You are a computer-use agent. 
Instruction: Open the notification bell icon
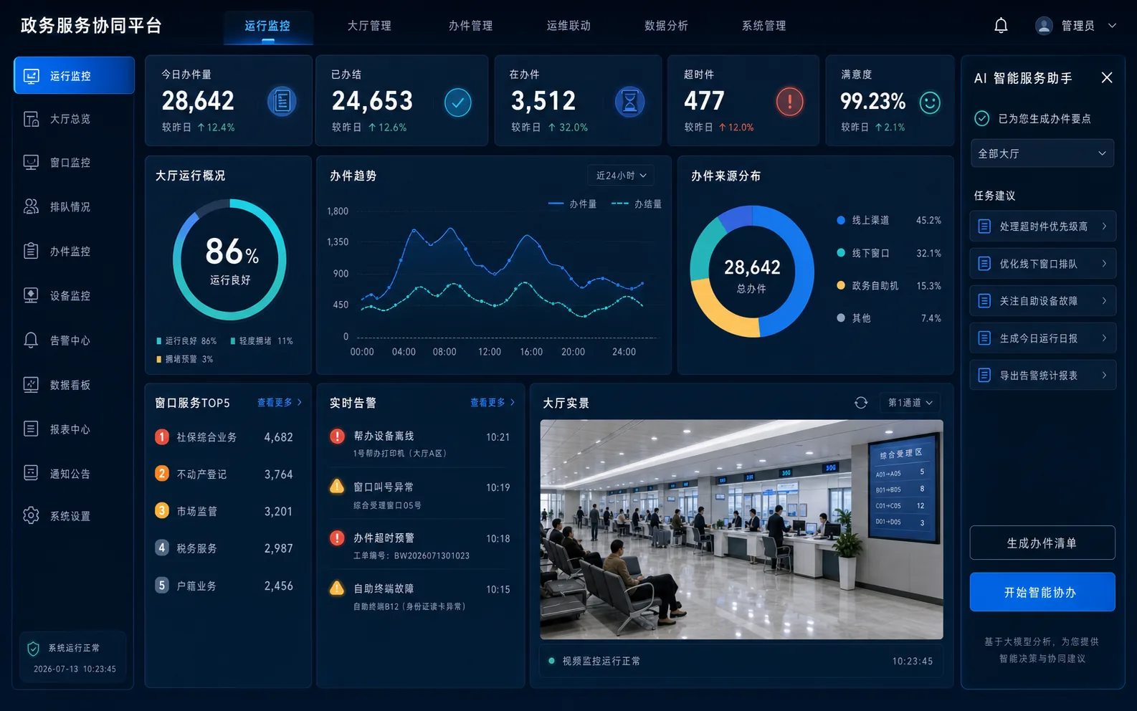pyautogui.click(x=1001, y=26)
